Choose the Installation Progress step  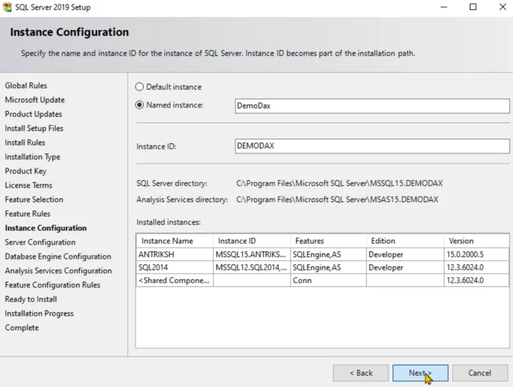[40, 313]
